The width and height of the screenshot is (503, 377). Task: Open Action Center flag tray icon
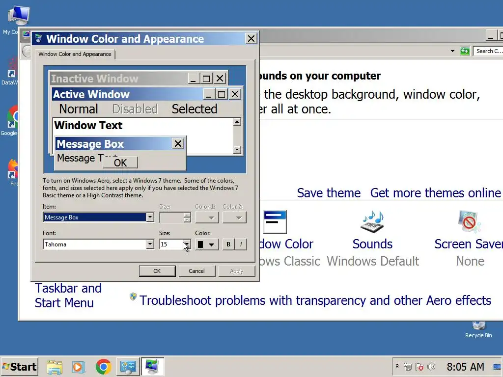click(x=419, y=366)
